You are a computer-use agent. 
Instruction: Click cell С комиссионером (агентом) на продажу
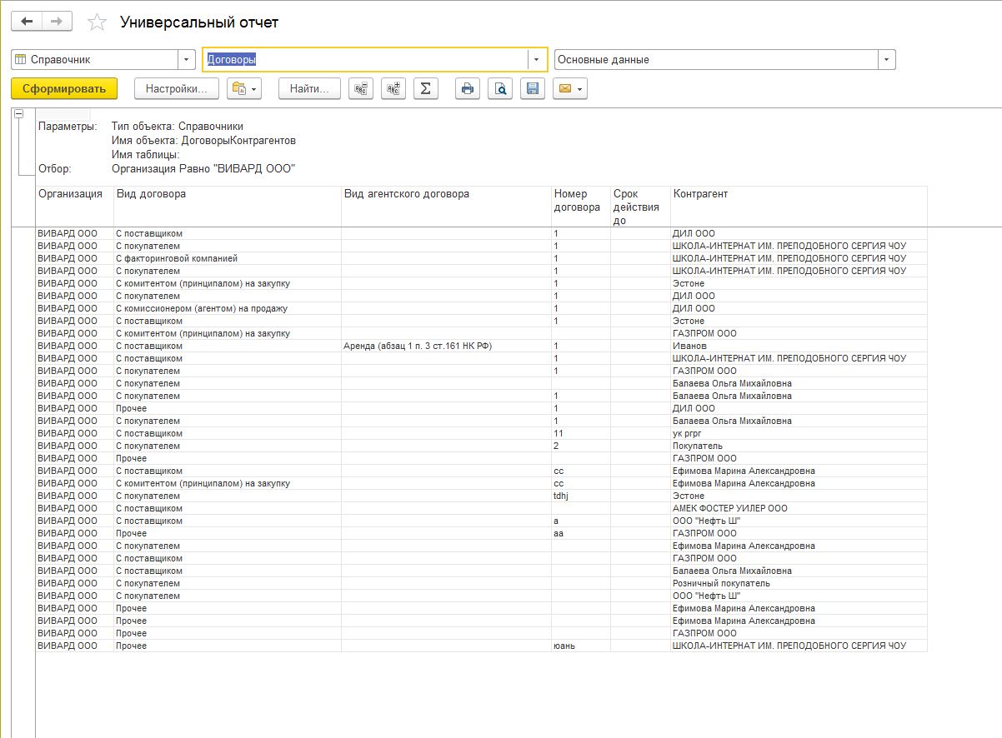[227, 308]
